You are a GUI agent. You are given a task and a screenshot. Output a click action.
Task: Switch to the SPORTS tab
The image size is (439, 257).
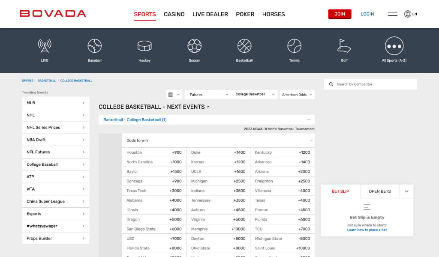(145, 14)
